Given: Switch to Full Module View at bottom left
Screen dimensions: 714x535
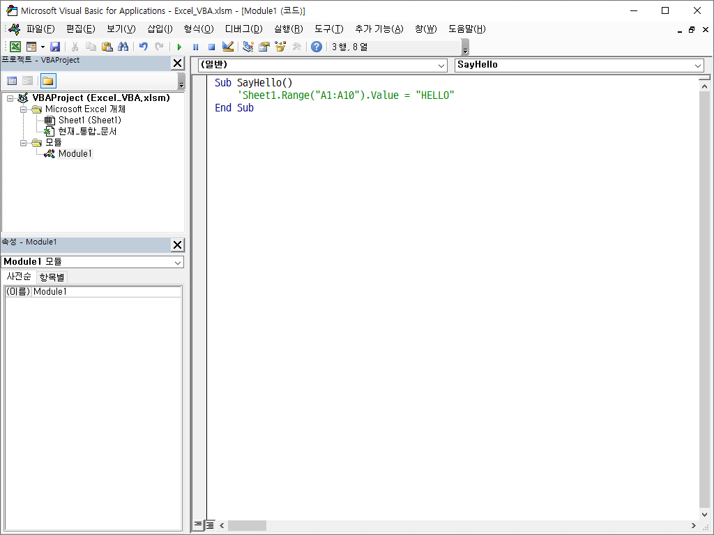Looking at the screenshot, I should point(209,525).
